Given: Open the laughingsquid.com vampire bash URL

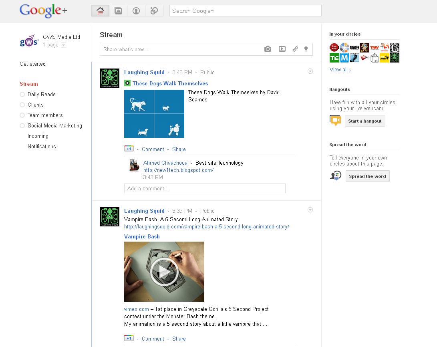Looking at the screenshot, I should (207, 227).
